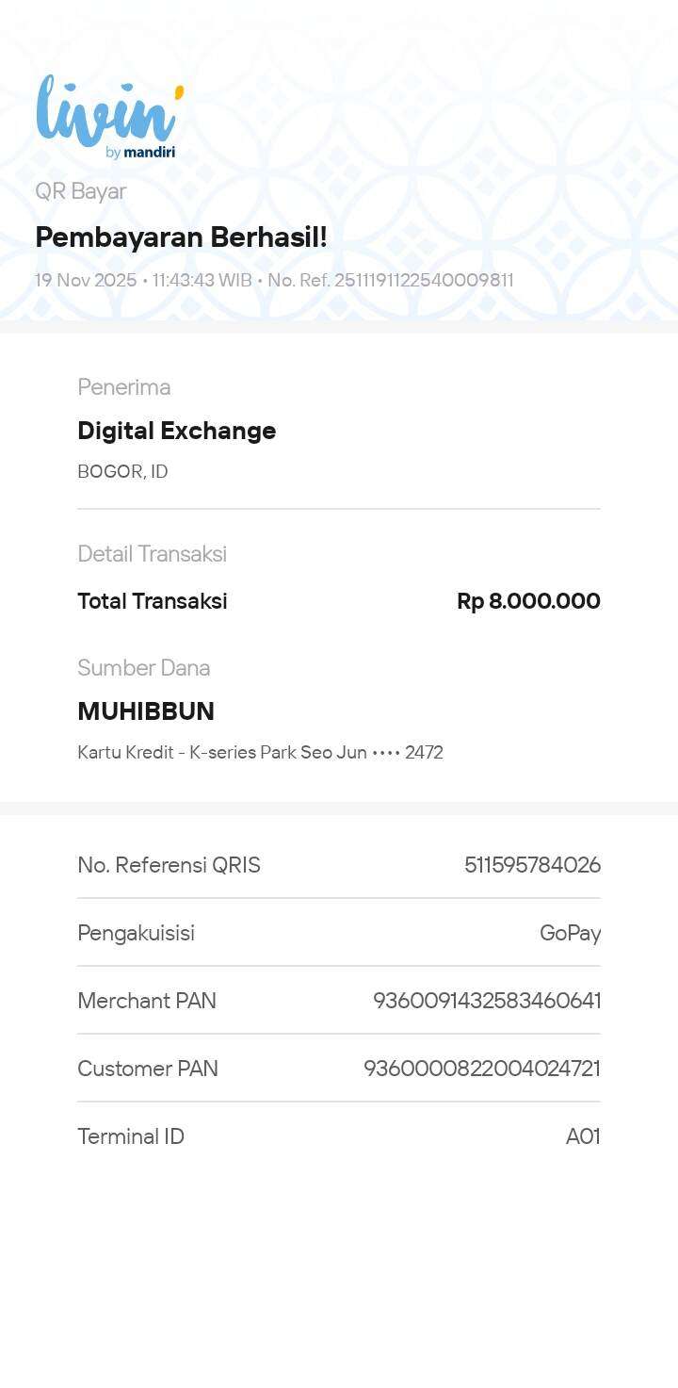Select the Rp 8.000.000 amount

click(528, 601)
